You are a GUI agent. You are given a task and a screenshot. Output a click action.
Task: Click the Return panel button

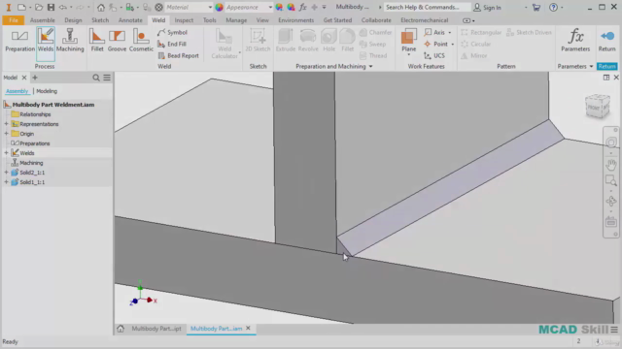click(x=606, y=67)
